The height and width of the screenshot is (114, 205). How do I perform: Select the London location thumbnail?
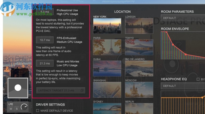pos(139,26)
